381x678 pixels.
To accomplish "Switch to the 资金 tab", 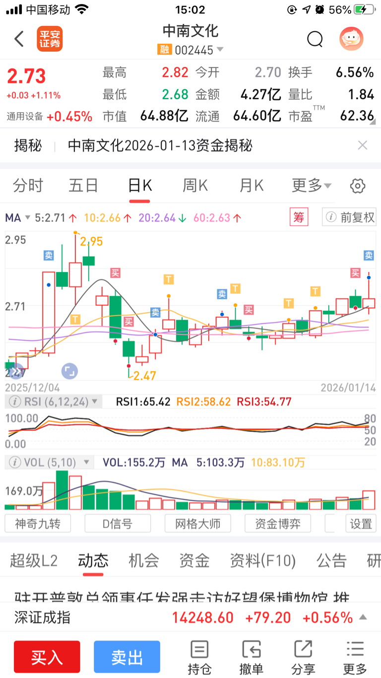I will coord(194,561).
